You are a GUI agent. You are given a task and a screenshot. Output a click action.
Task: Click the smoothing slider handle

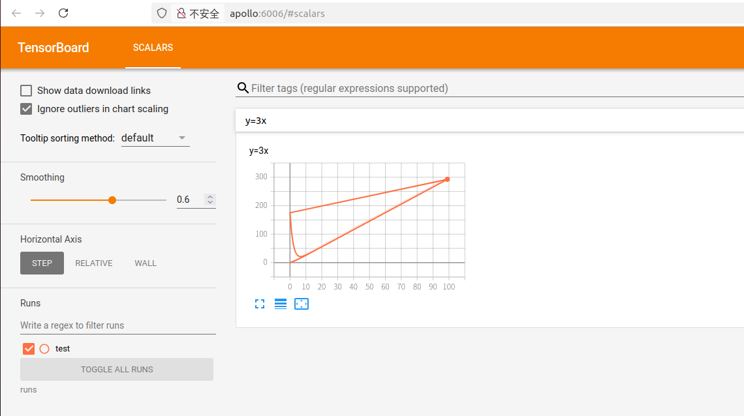(112, 200)
